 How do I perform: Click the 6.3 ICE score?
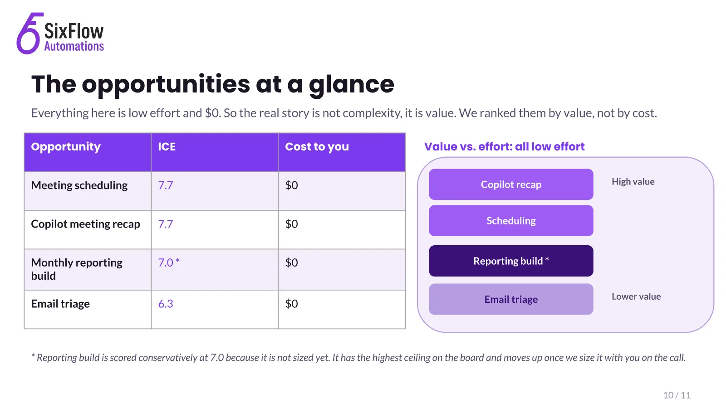(x=166, y=304)
